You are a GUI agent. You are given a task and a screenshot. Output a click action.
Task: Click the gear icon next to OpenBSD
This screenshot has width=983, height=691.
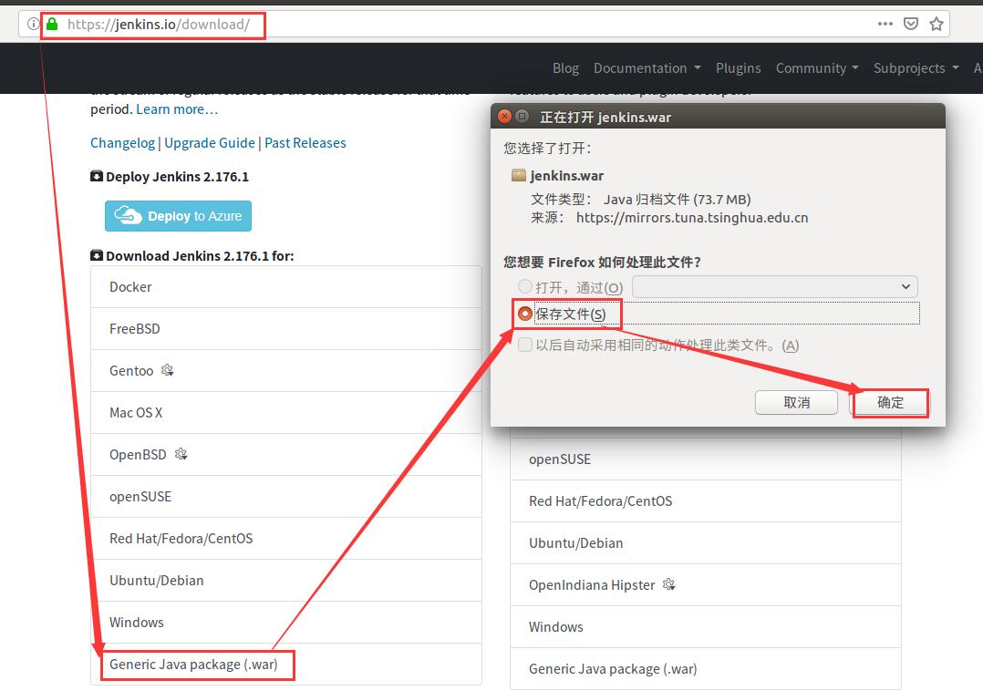coord(181,454)
